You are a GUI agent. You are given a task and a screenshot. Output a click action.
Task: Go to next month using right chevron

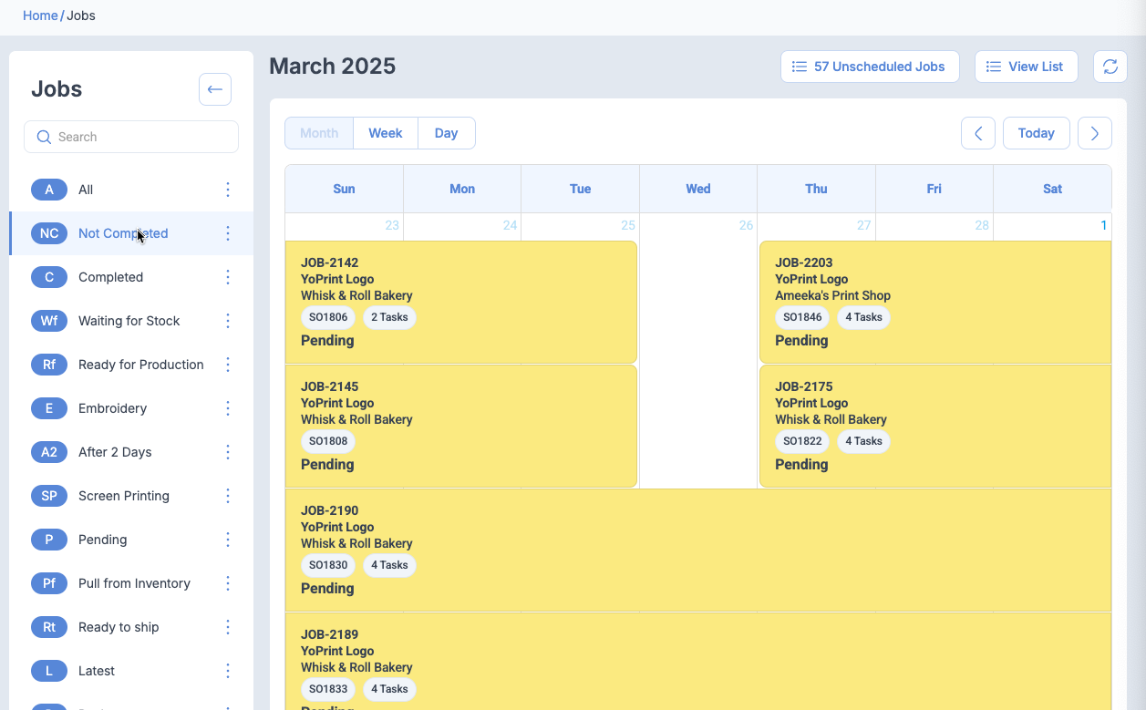[1094, 133]
